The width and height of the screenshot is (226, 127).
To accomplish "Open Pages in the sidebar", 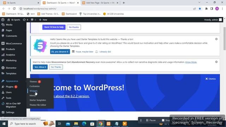I will click(x=9, y=30).
